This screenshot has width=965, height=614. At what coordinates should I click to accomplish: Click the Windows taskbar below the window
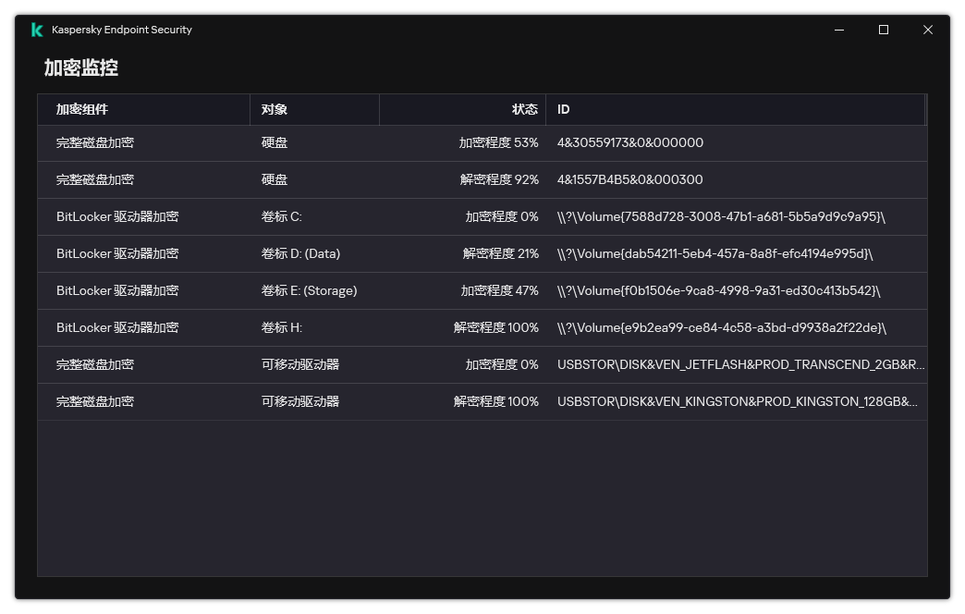482,608
